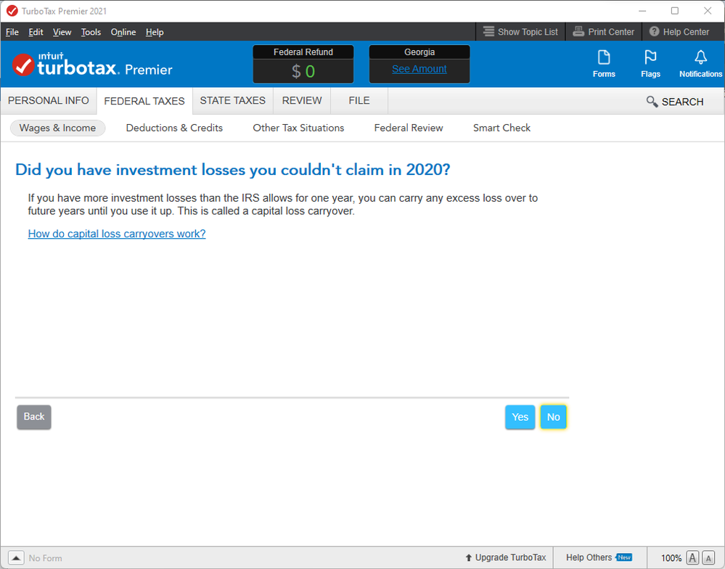Expand the form panel arrow at bottom left
This screenshot has width=725, height=569.
[x=16, y=558]
